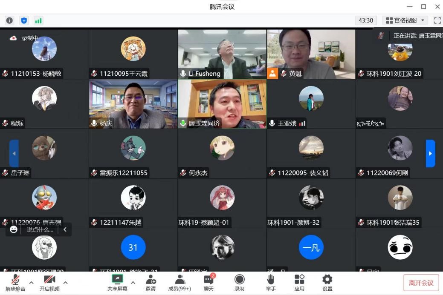Unmute microphone with 解除静音
Screen dimensions: 443x295
coord(15,283)
